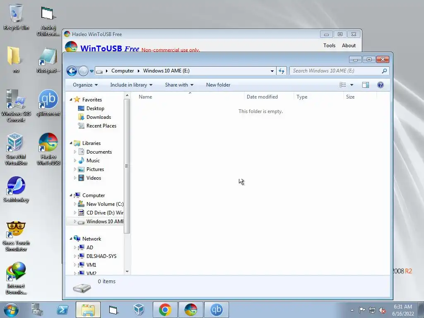Open view options dropdown arrow
424x318 pixels.
[352, 85]
